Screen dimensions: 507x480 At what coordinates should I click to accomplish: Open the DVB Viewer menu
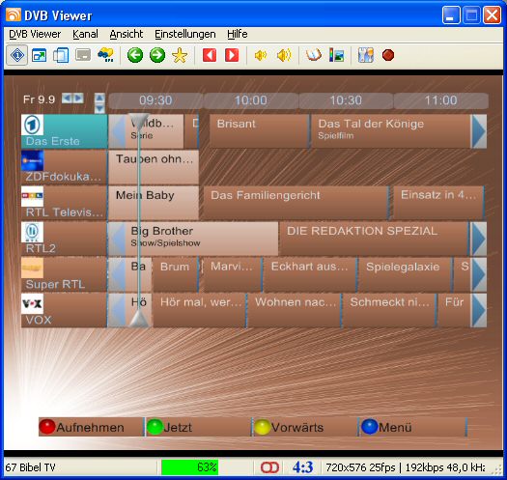tap(35, 35)
